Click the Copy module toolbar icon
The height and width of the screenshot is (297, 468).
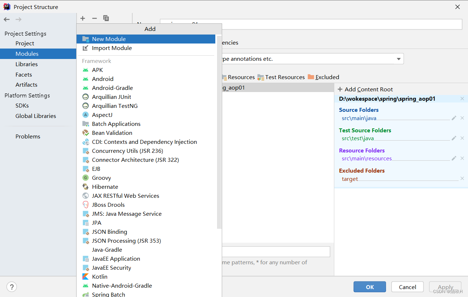tap(106, 18)
